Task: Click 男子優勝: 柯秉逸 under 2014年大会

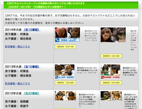Action: click(x=17, y=34)
